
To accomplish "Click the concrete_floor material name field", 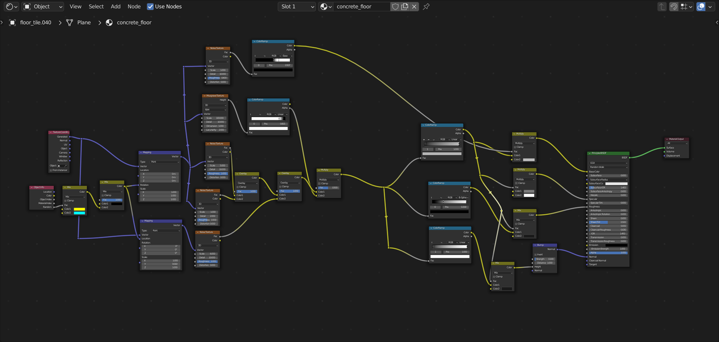I will [x=361, y=7].
